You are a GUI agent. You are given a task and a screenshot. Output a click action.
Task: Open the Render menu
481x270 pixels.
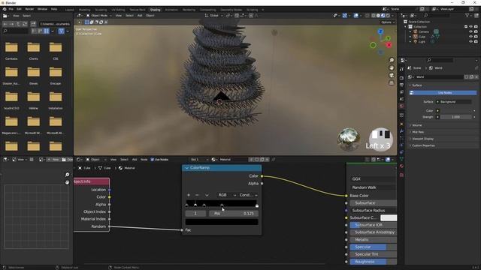pos(29,9)
